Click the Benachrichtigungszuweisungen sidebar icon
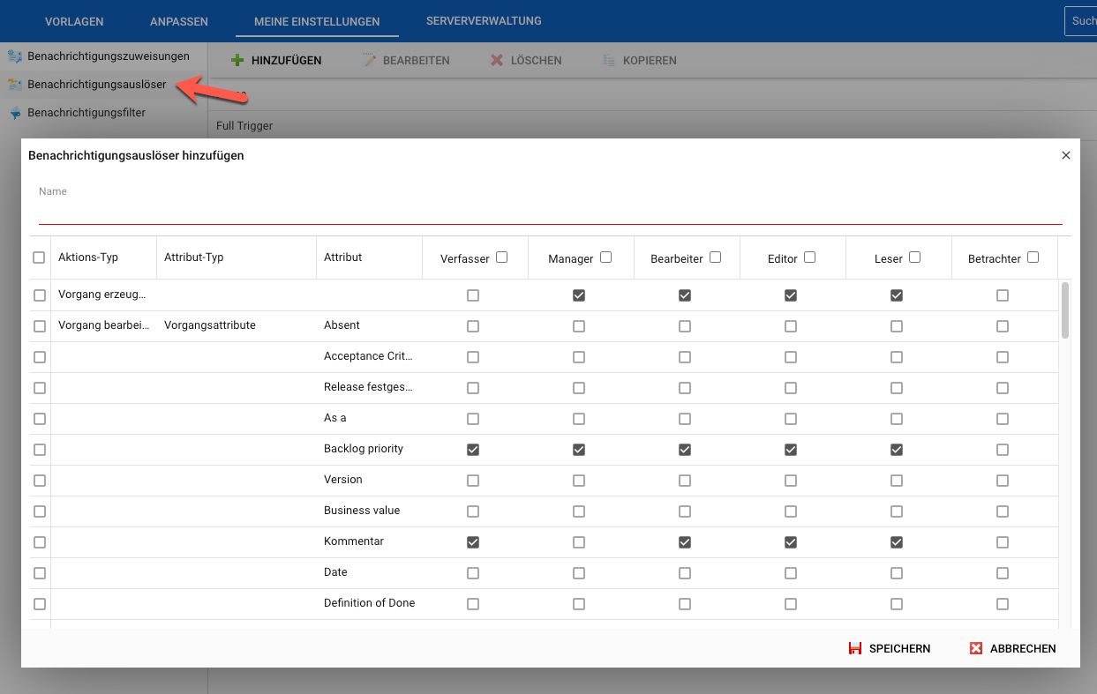This screenshot has height=694, width=1097. coord(14,56)
